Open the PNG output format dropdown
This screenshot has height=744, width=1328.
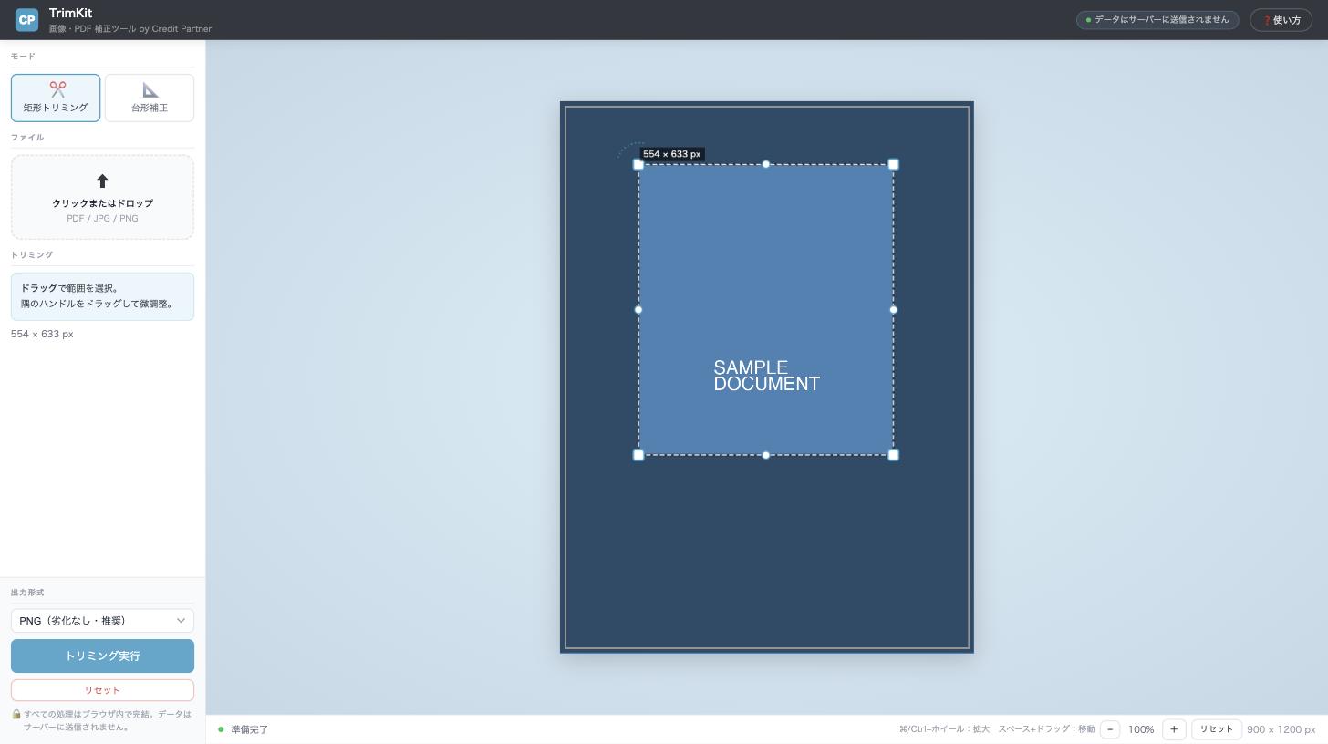pyautogui.click(x=102, y=621)
